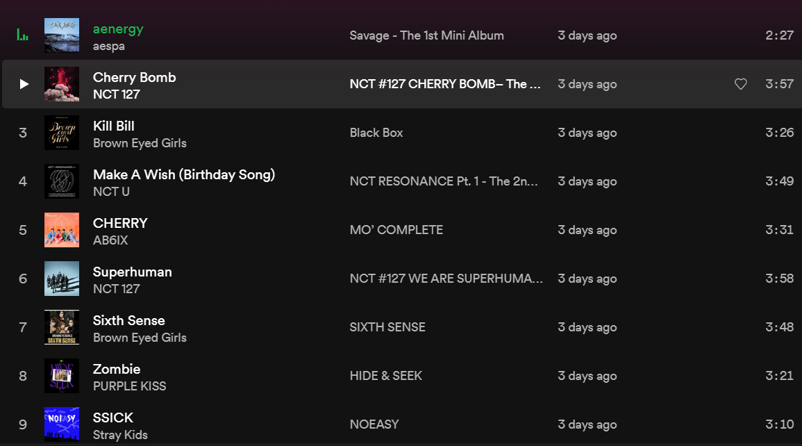Image resolution: width=802 pixels, height=446 pixels.
Task: Open artist aespa link
Action: click(109, 46)
